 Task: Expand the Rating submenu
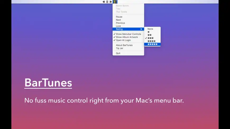point(128,29)
